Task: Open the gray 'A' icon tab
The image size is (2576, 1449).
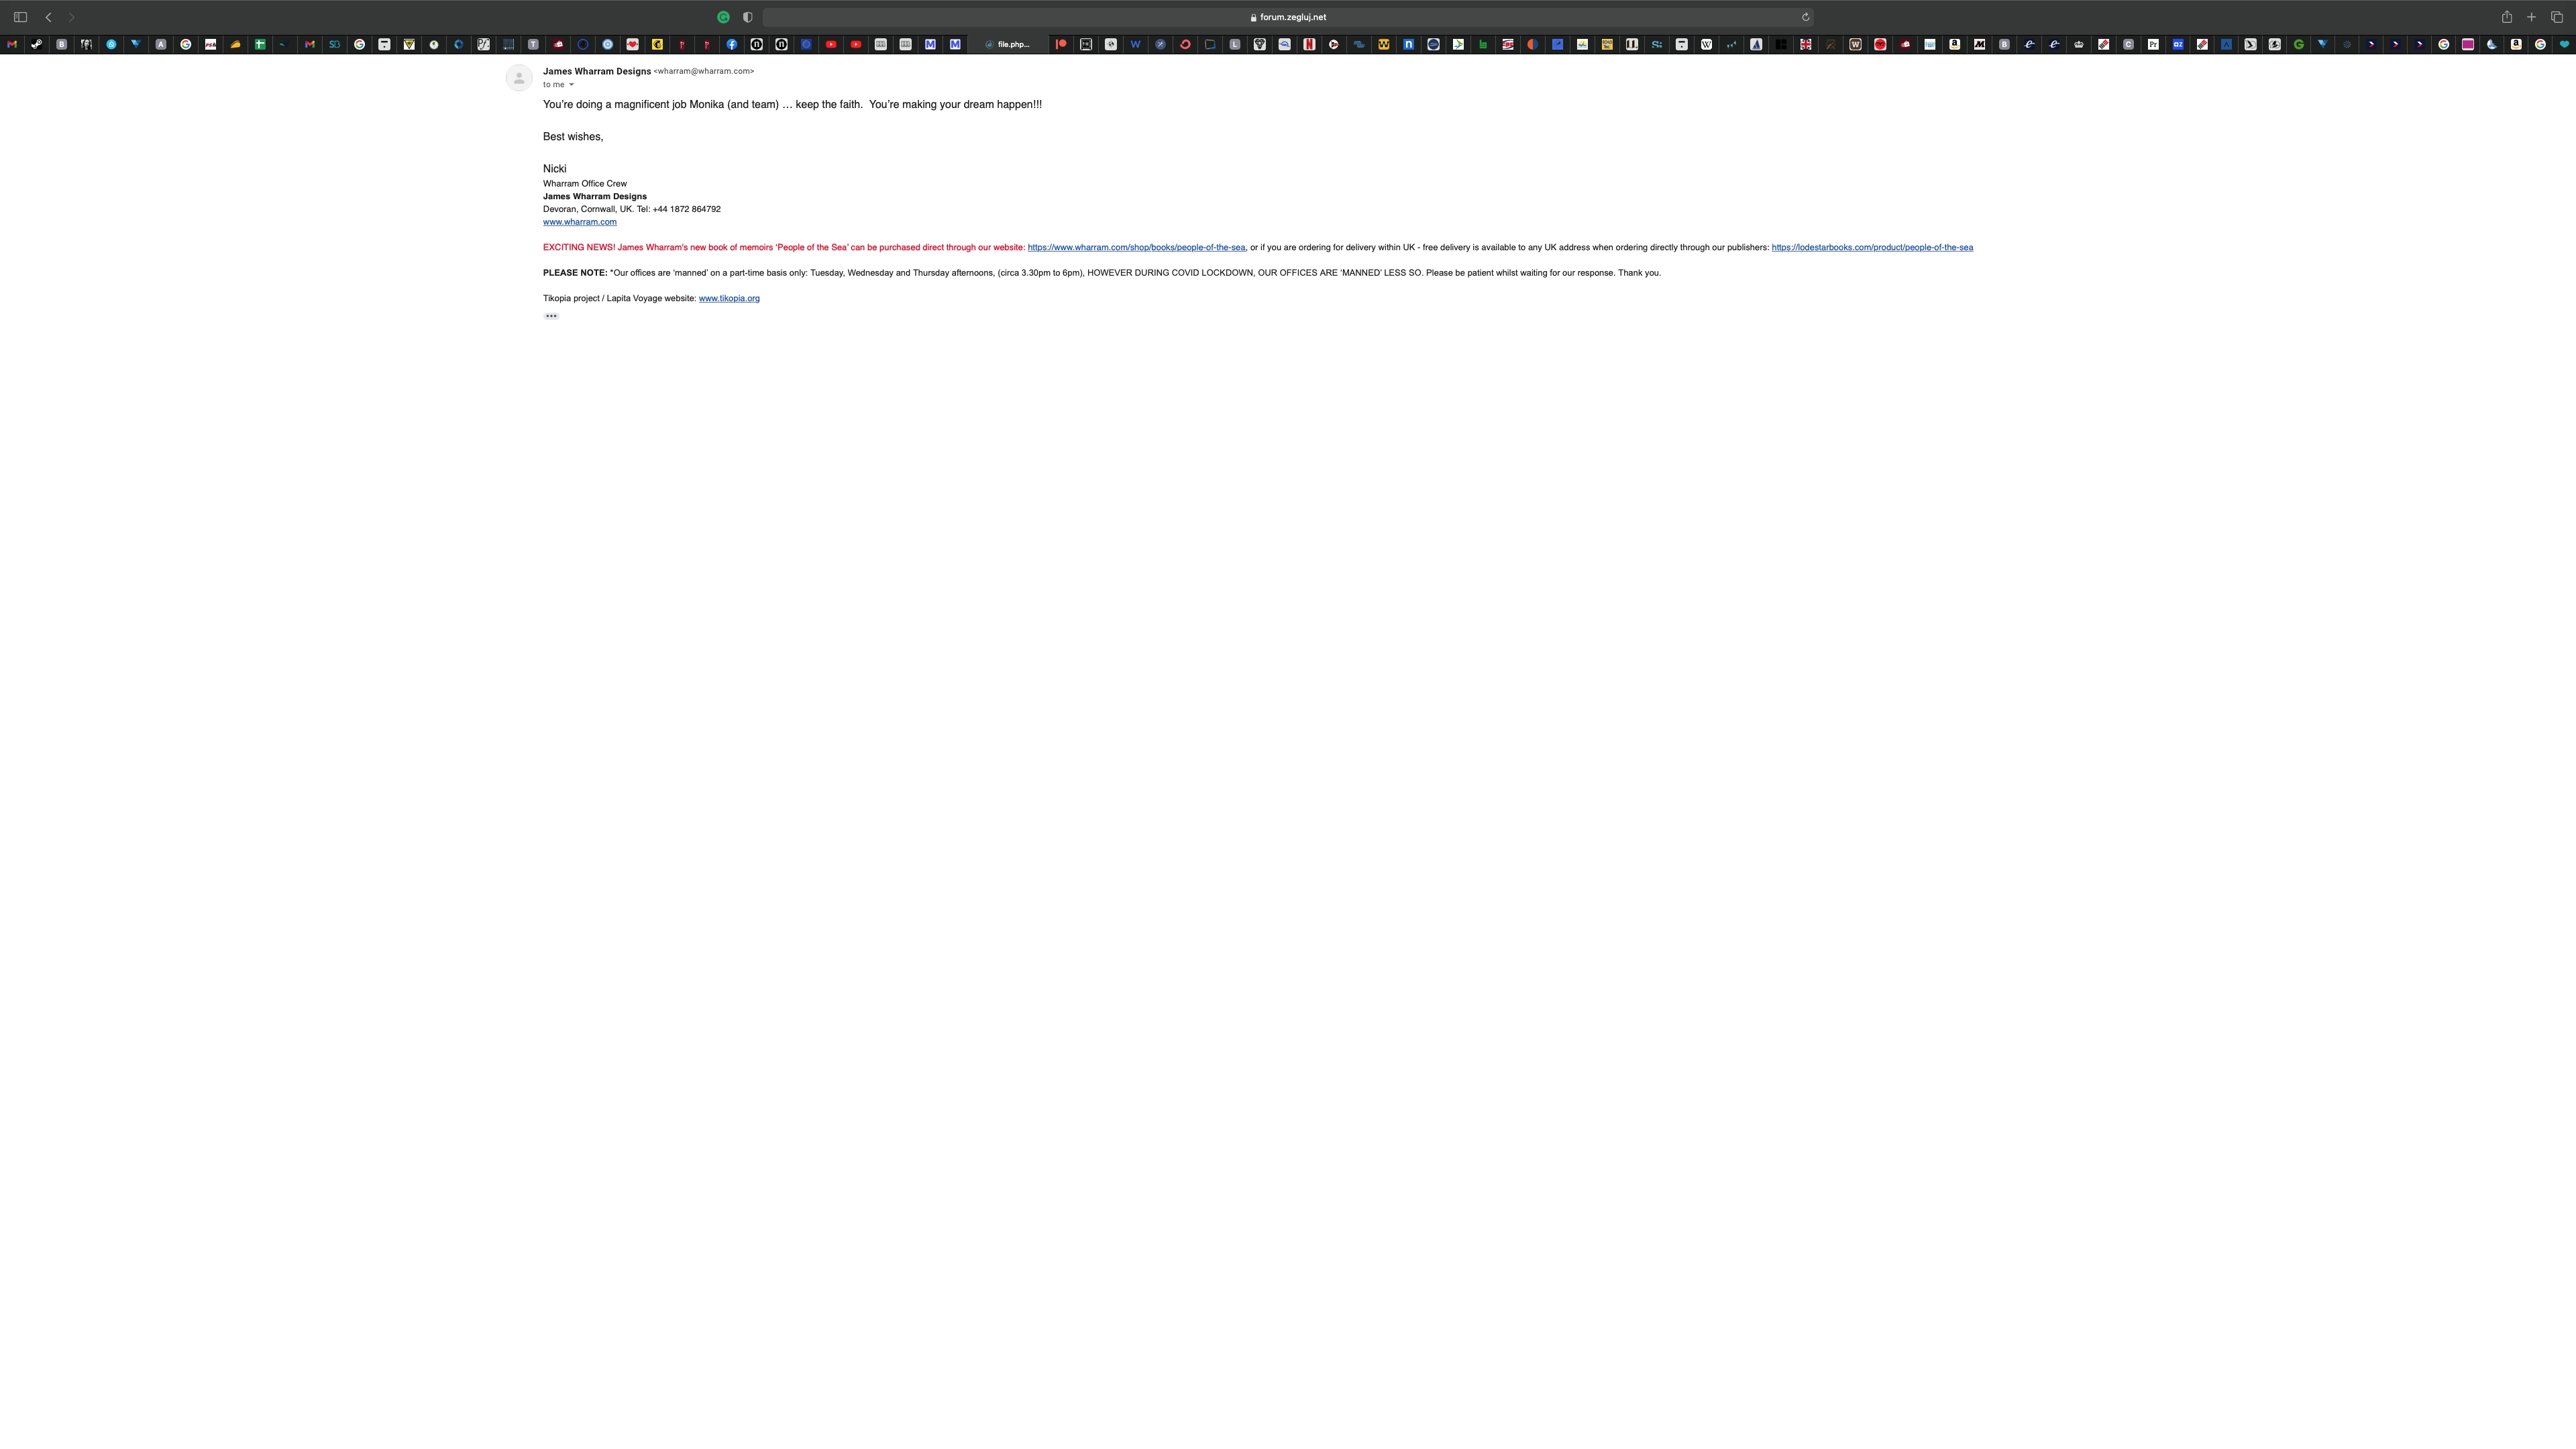Action: pos(160,44)
